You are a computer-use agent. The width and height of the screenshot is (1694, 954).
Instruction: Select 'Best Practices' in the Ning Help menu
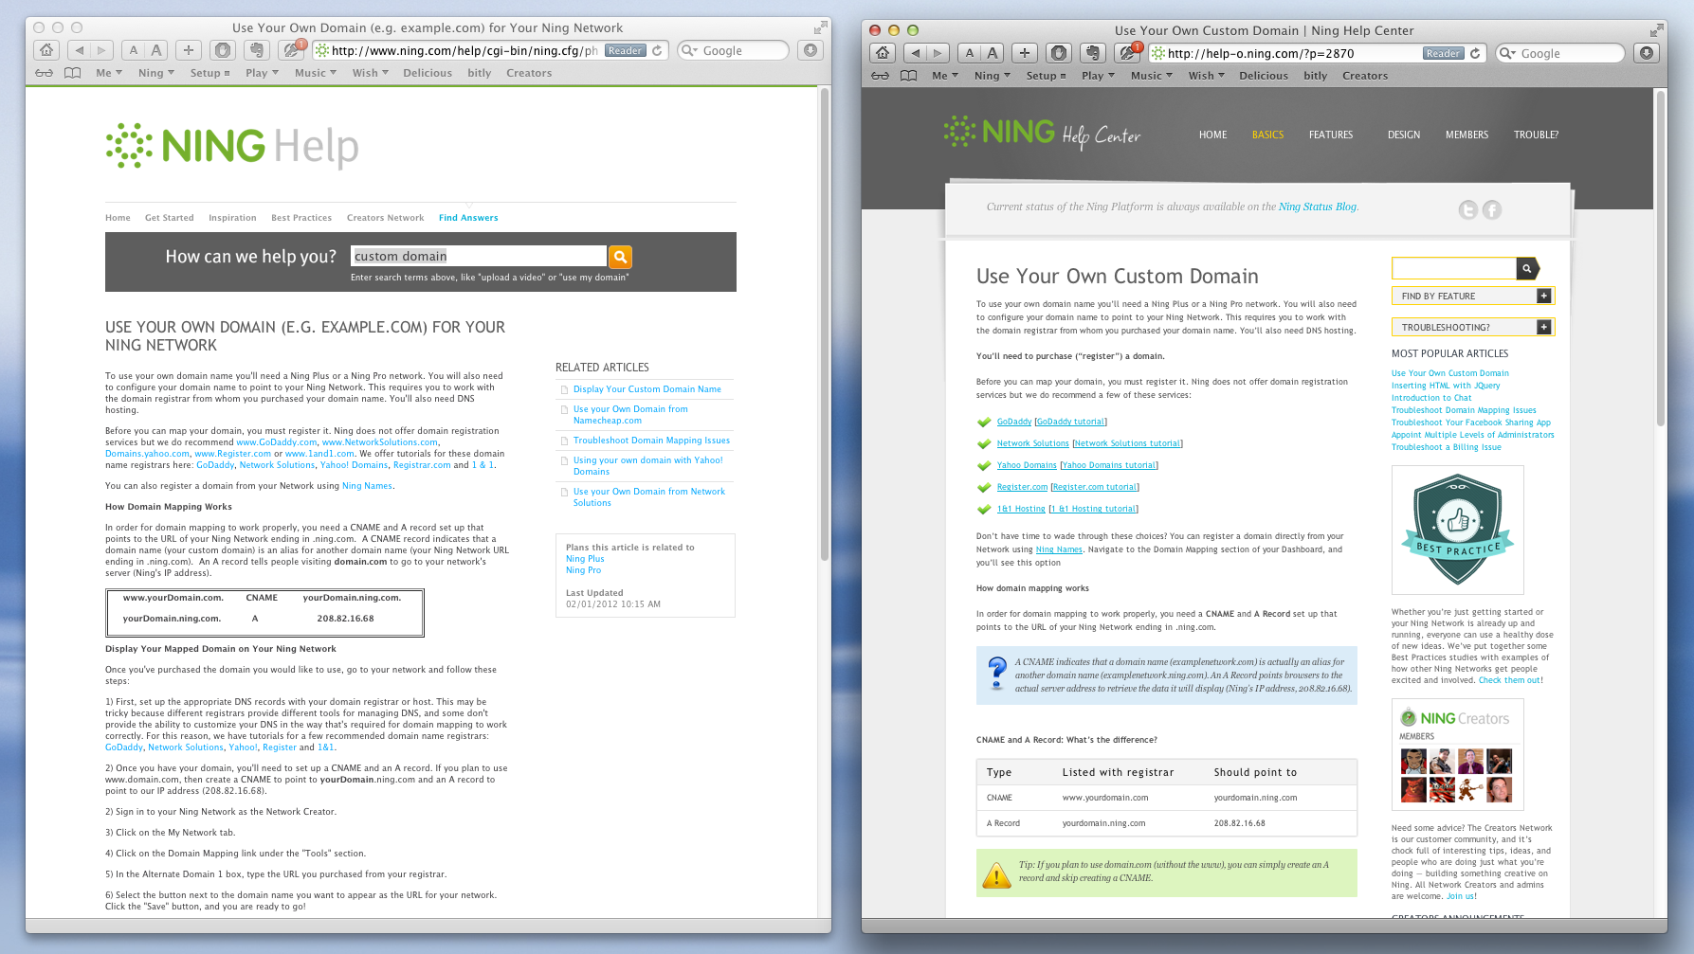(x=301, y=218)
